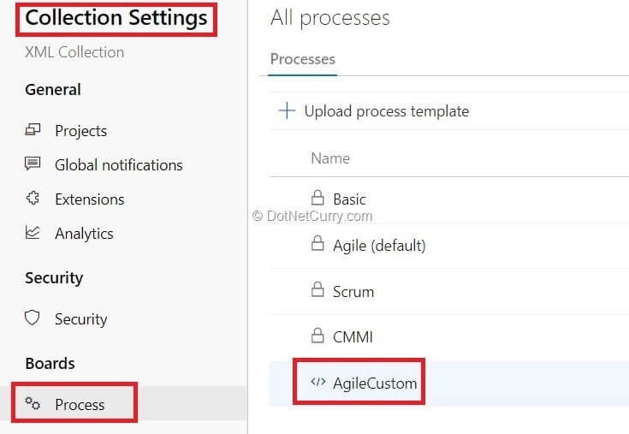Click the Global notifications chat icon
Image resolution: width=629 pixels, height=434 pixels.
click(x=33, y=164)
